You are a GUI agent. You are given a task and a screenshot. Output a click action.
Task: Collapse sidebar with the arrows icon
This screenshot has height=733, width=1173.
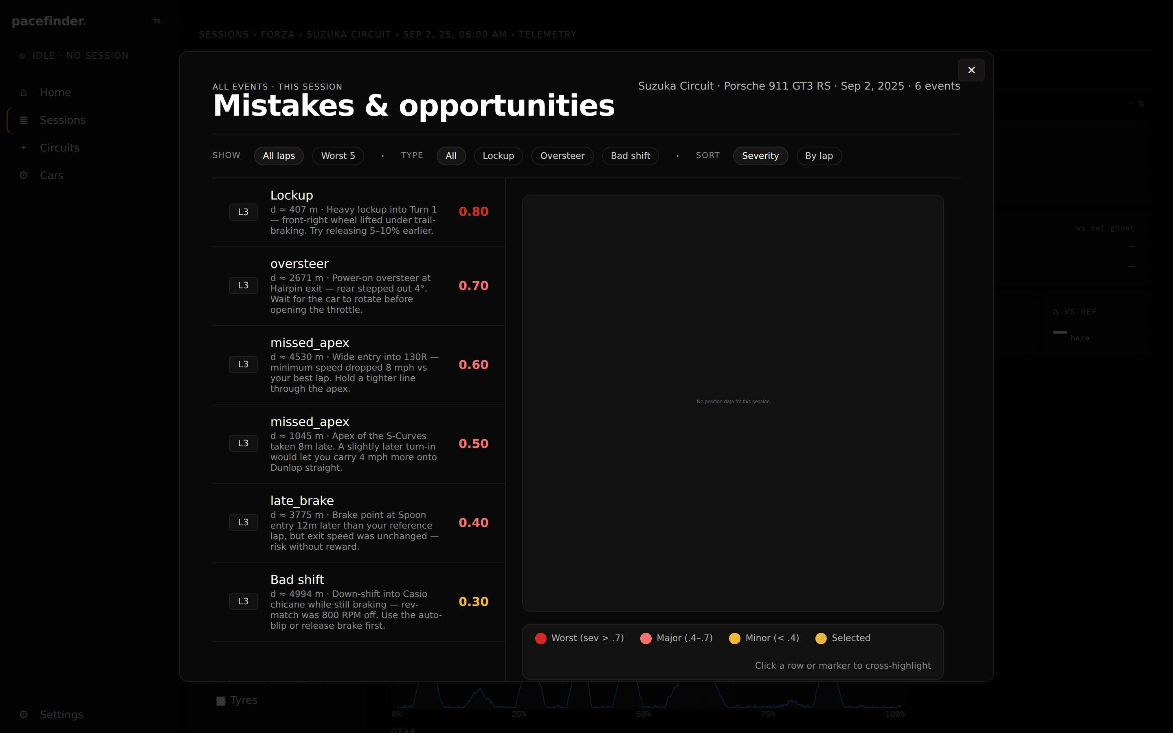tap(156, 21)
